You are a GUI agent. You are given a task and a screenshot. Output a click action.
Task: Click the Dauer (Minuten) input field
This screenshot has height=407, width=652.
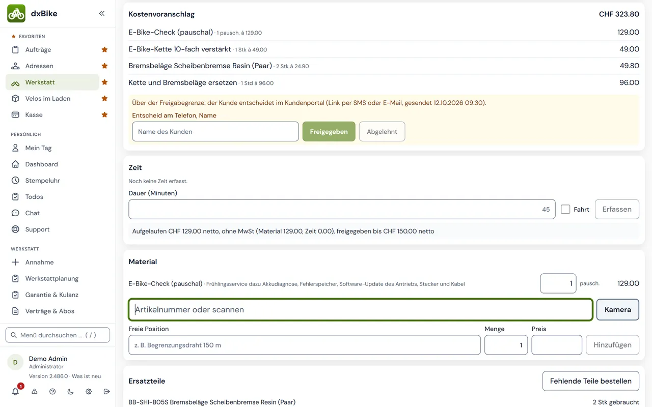click(342, 209)
